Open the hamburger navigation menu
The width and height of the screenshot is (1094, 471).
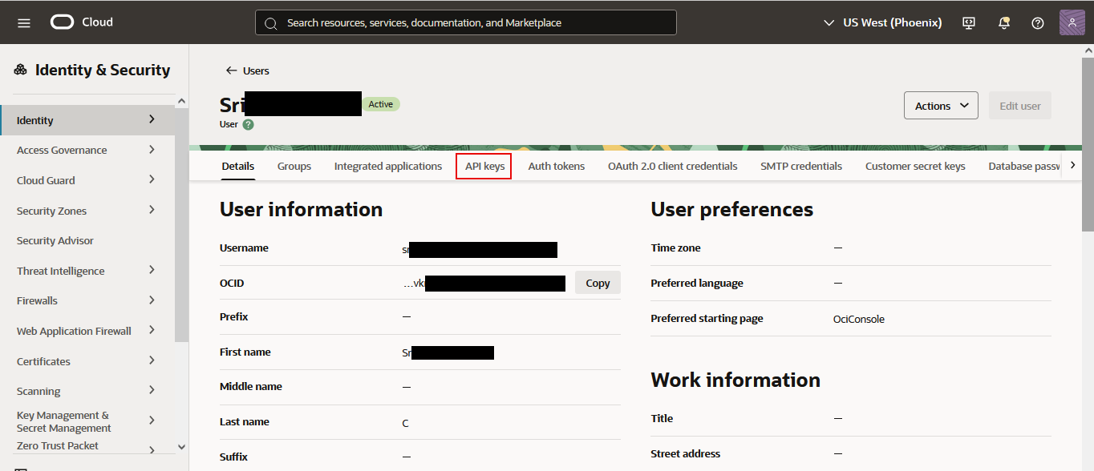tap(24, 22)
